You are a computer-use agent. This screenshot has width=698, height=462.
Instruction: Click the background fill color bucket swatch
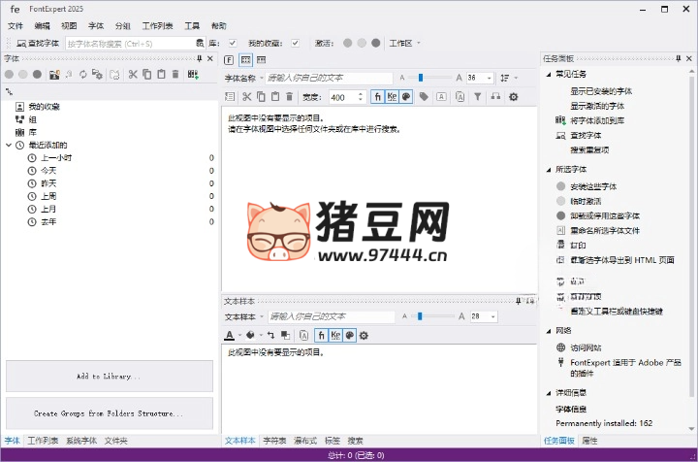[251, 336]
